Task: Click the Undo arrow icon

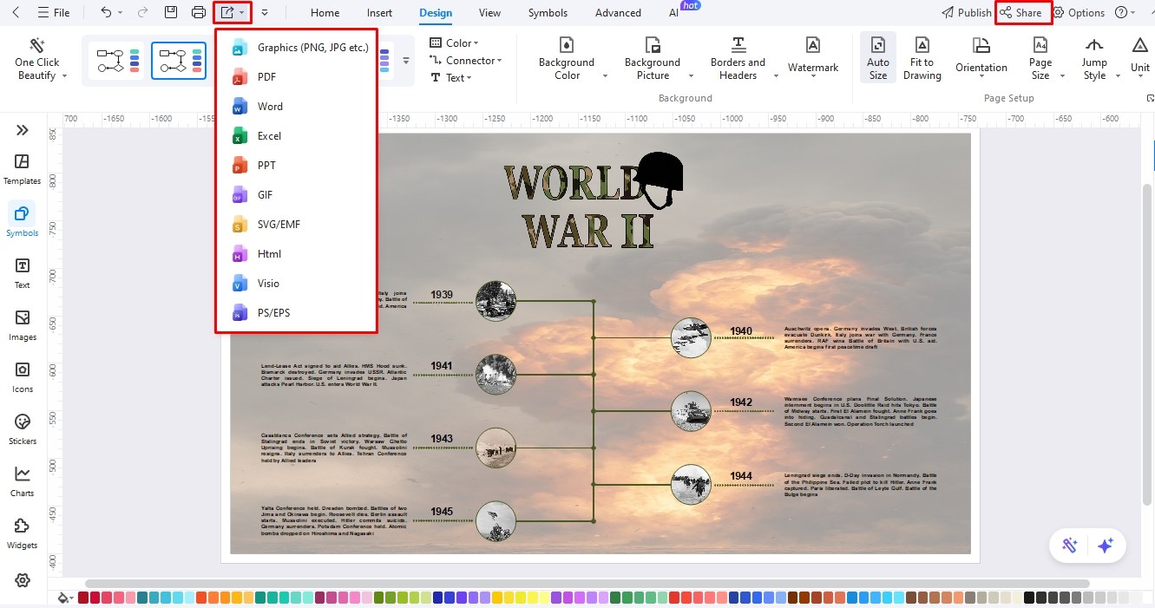Action: pyautogui.click(x=106, y=12)
